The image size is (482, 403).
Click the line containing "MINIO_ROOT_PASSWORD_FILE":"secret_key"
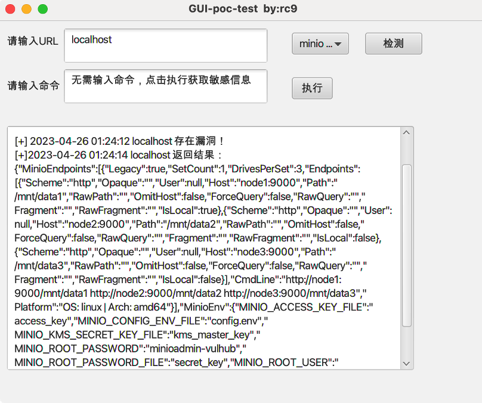(x=177, y=362)
